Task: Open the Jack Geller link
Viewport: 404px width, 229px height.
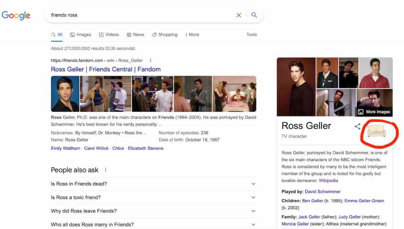Action: tap(309, 217)
